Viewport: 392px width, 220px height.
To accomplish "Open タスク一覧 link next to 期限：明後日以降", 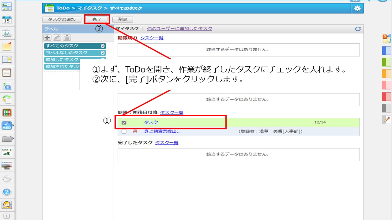I will point(171,112).
